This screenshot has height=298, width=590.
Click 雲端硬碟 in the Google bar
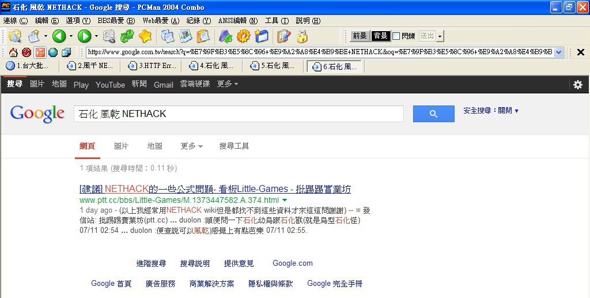[195, 84]
